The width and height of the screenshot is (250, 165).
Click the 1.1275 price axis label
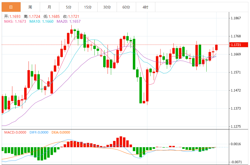click(x=236, y=126)
